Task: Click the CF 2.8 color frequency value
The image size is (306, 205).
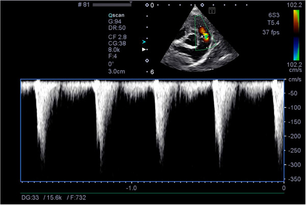Action: pos(117,37)
